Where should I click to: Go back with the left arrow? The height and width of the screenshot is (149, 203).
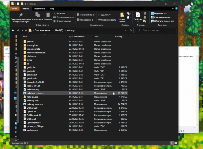[x=13, y=30]
